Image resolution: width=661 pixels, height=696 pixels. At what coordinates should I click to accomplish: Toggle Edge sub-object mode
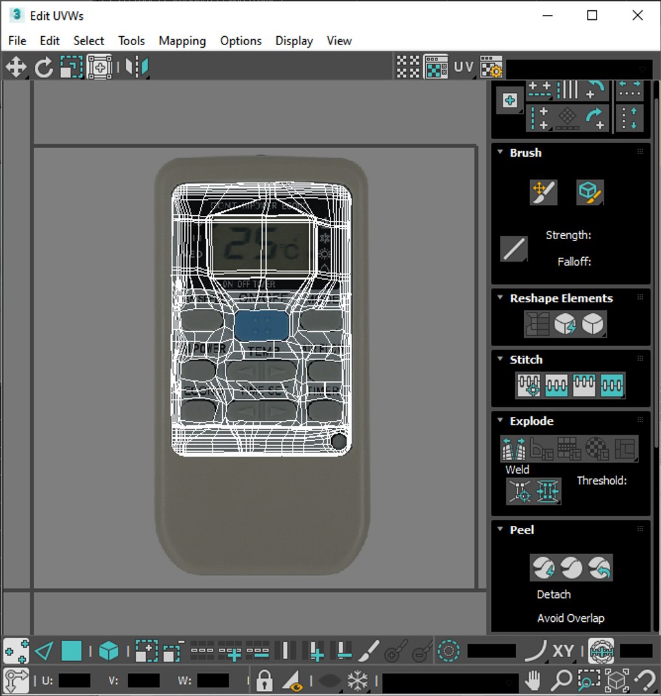[x=44, y=651]
